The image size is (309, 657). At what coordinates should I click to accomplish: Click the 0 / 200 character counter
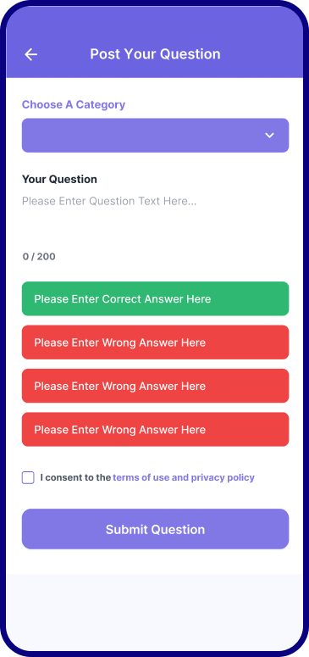(39, 256)
